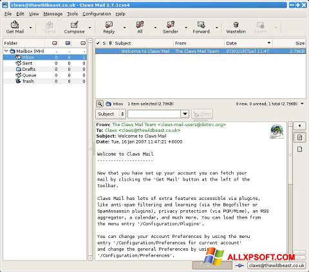Open the Reply dropdown arrow

(x=124, y=28)
